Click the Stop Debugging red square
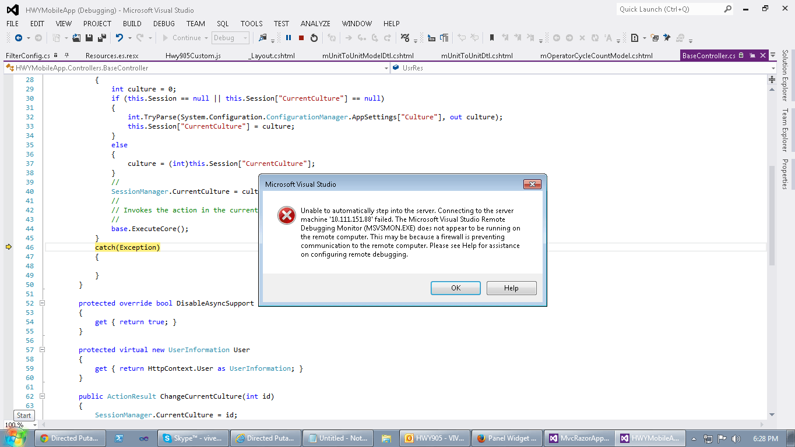The width and height of the screenshot is (795, 447). (301, 38)
